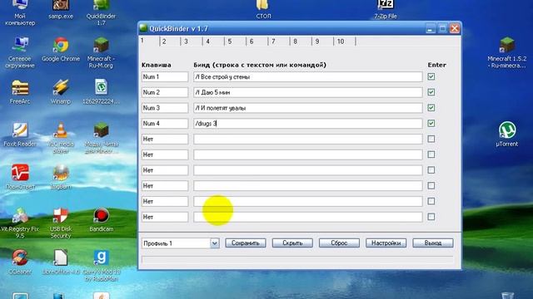Image resolution: width=533 pixels, height=299 pixels.
Task: Open the Профиль 1 profile dropdown
Action: coord(215,243)
